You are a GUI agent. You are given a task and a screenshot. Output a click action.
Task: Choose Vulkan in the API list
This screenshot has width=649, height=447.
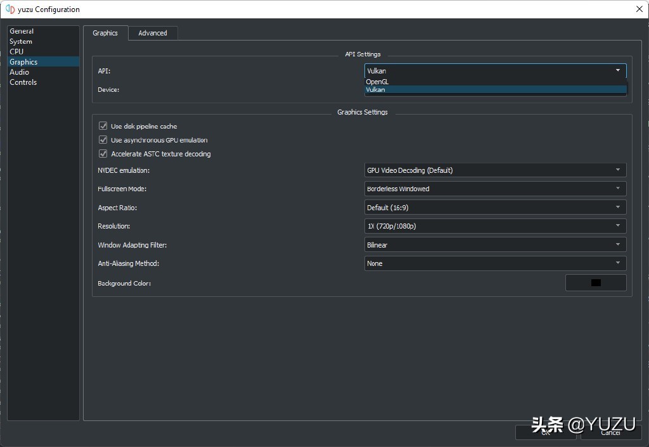pyautogui.click(x=376, y=90)
